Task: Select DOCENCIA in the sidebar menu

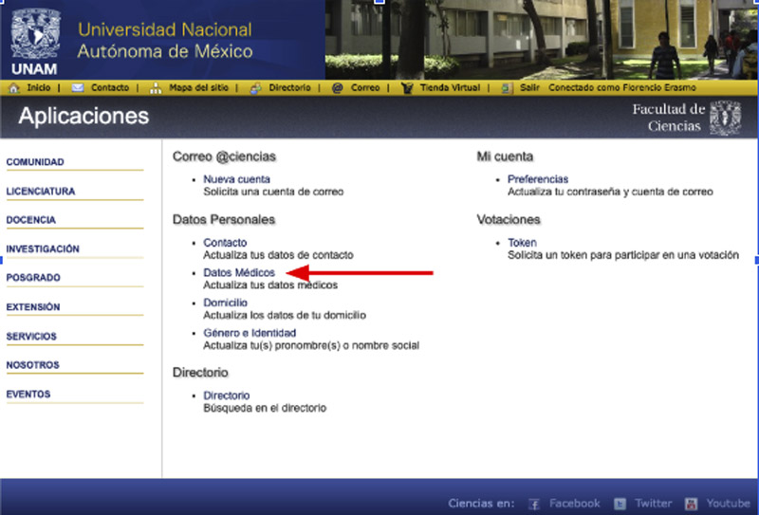Action: [x=31, y=220]
